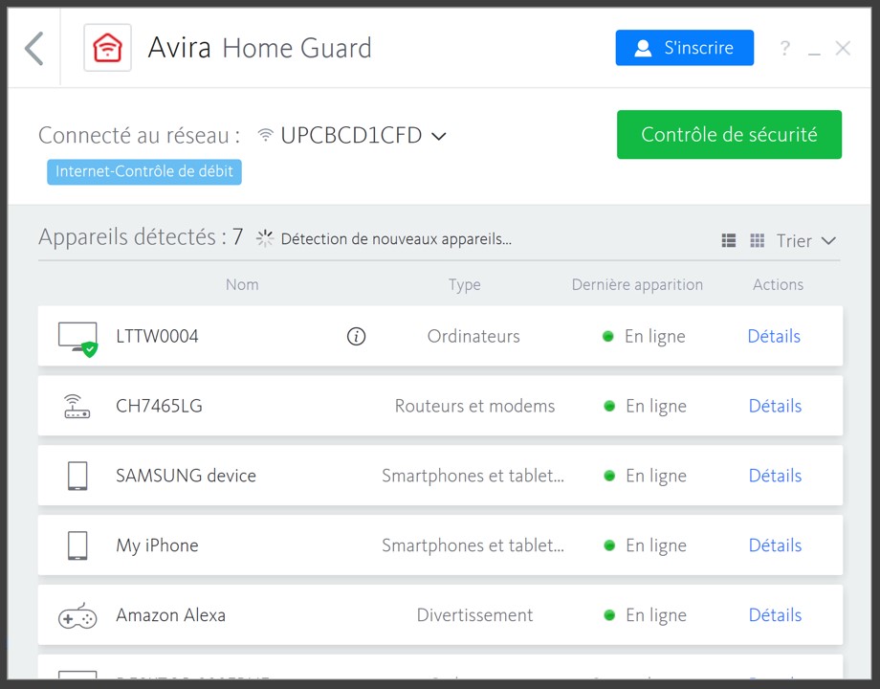The image size is (880, 689).
Task: Click Internet-Contrôle de débit button
Action: pyautogui.click(x=144, y=172)
